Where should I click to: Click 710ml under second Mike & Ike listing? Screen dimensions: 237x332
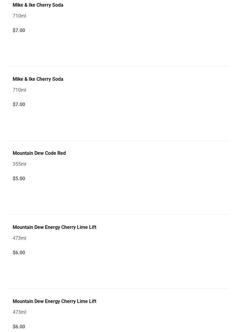(19, 90)
